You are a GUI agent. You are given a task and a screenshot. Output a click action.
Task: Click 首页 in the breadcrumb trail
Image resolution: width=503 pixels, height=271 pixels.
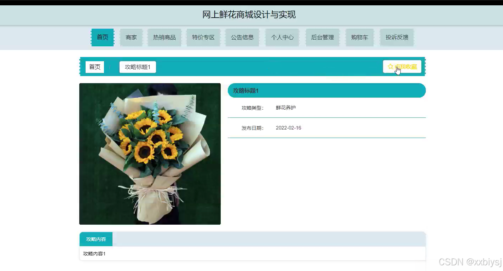pos(94,67)
